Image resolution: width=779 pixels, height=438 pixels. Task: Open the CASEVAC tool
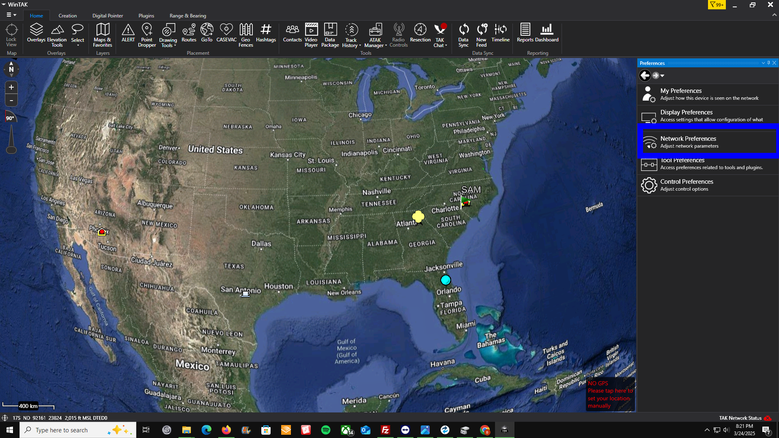click(226, 33)
